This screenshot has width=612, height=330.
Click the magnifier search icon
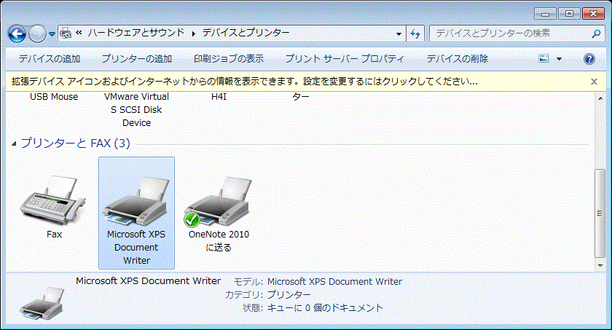pyautogui.click(x=597, y=34)
